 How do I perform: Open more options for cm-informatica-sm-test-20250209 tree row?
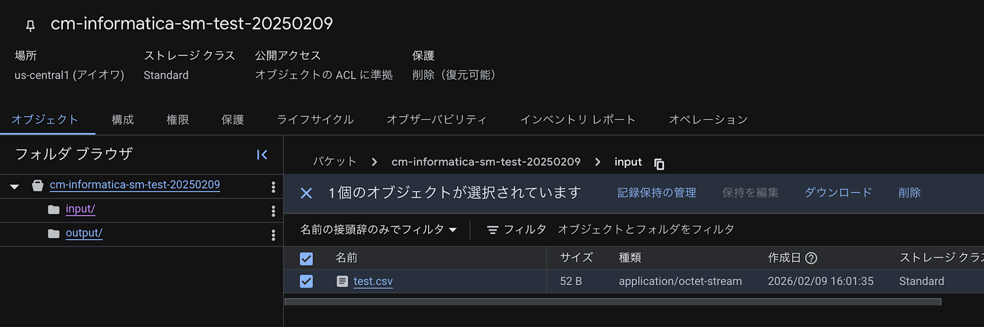tap(273, 187)
